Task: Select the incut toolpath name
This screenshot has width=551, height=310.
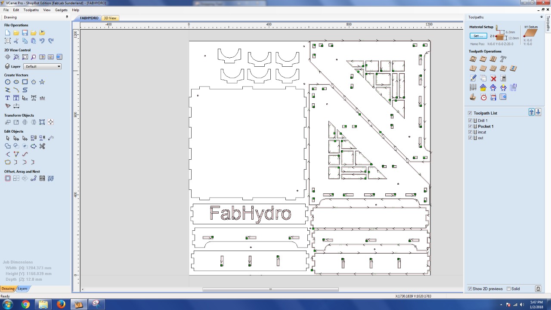Action: (x=482, y=132)
